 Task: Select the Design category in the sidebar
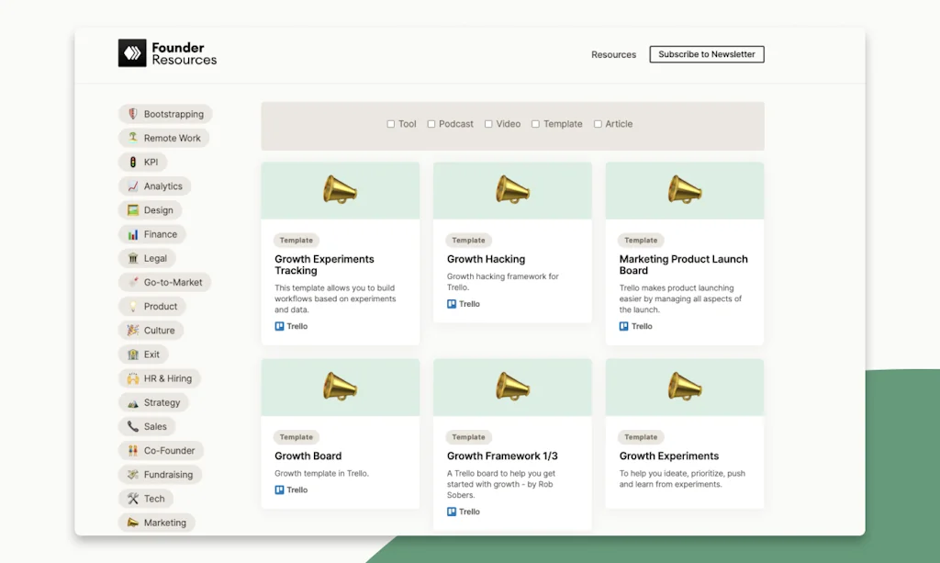151,209
